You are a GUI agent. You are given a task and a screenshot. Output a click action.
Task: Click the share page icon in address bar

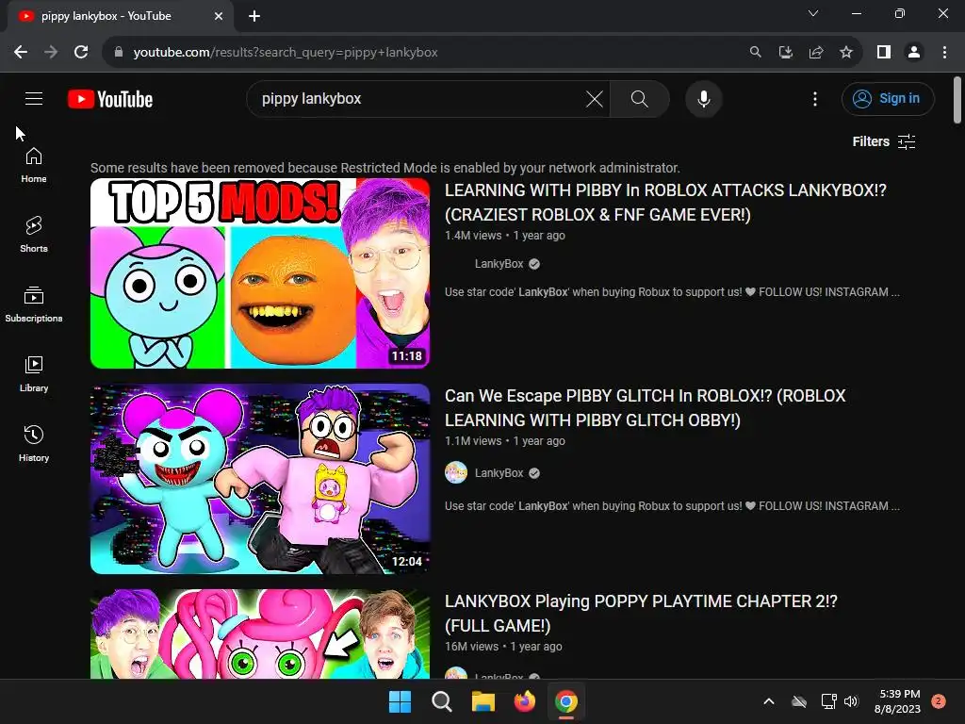(816, 53)
